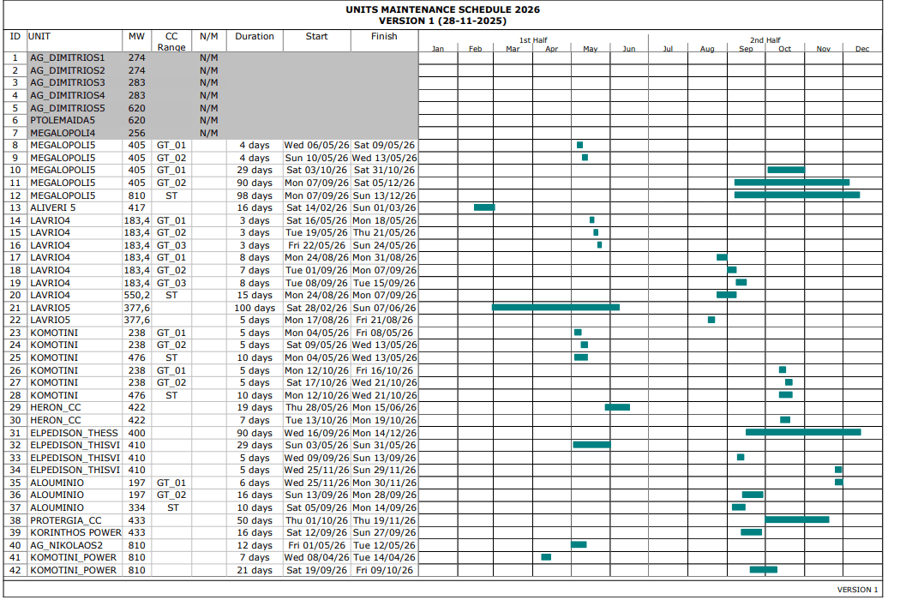The height and width of the screenshot is (600, 906).
Task: Click the '1st Half' timeline label
Action: [533, 40]
